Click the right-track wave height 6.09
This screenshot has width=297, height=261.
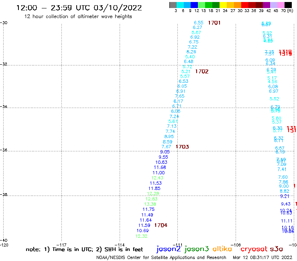pos(270,60)
